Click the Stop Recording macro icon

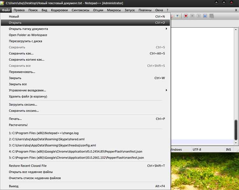coord(192,16)
